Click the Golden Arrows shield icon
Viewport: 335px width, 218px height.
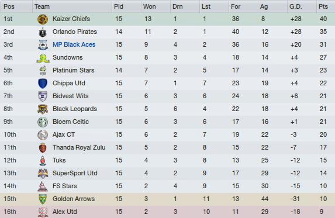pos(43,199)
